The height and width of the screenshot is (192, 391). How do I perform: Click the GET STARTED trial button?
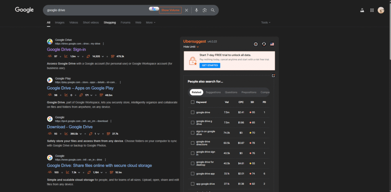click(x=210, y=65)
